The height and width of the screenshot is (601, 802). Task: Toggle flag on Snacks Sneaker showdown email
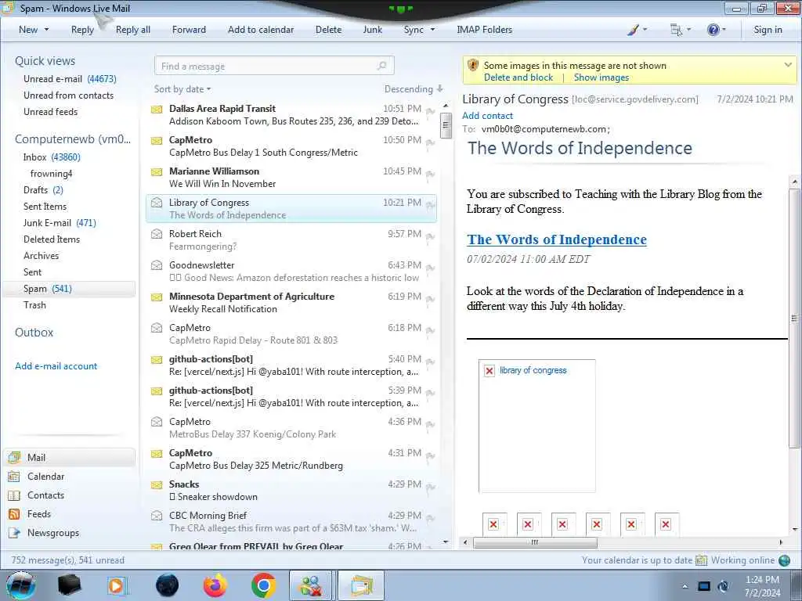tap(430, 487)
